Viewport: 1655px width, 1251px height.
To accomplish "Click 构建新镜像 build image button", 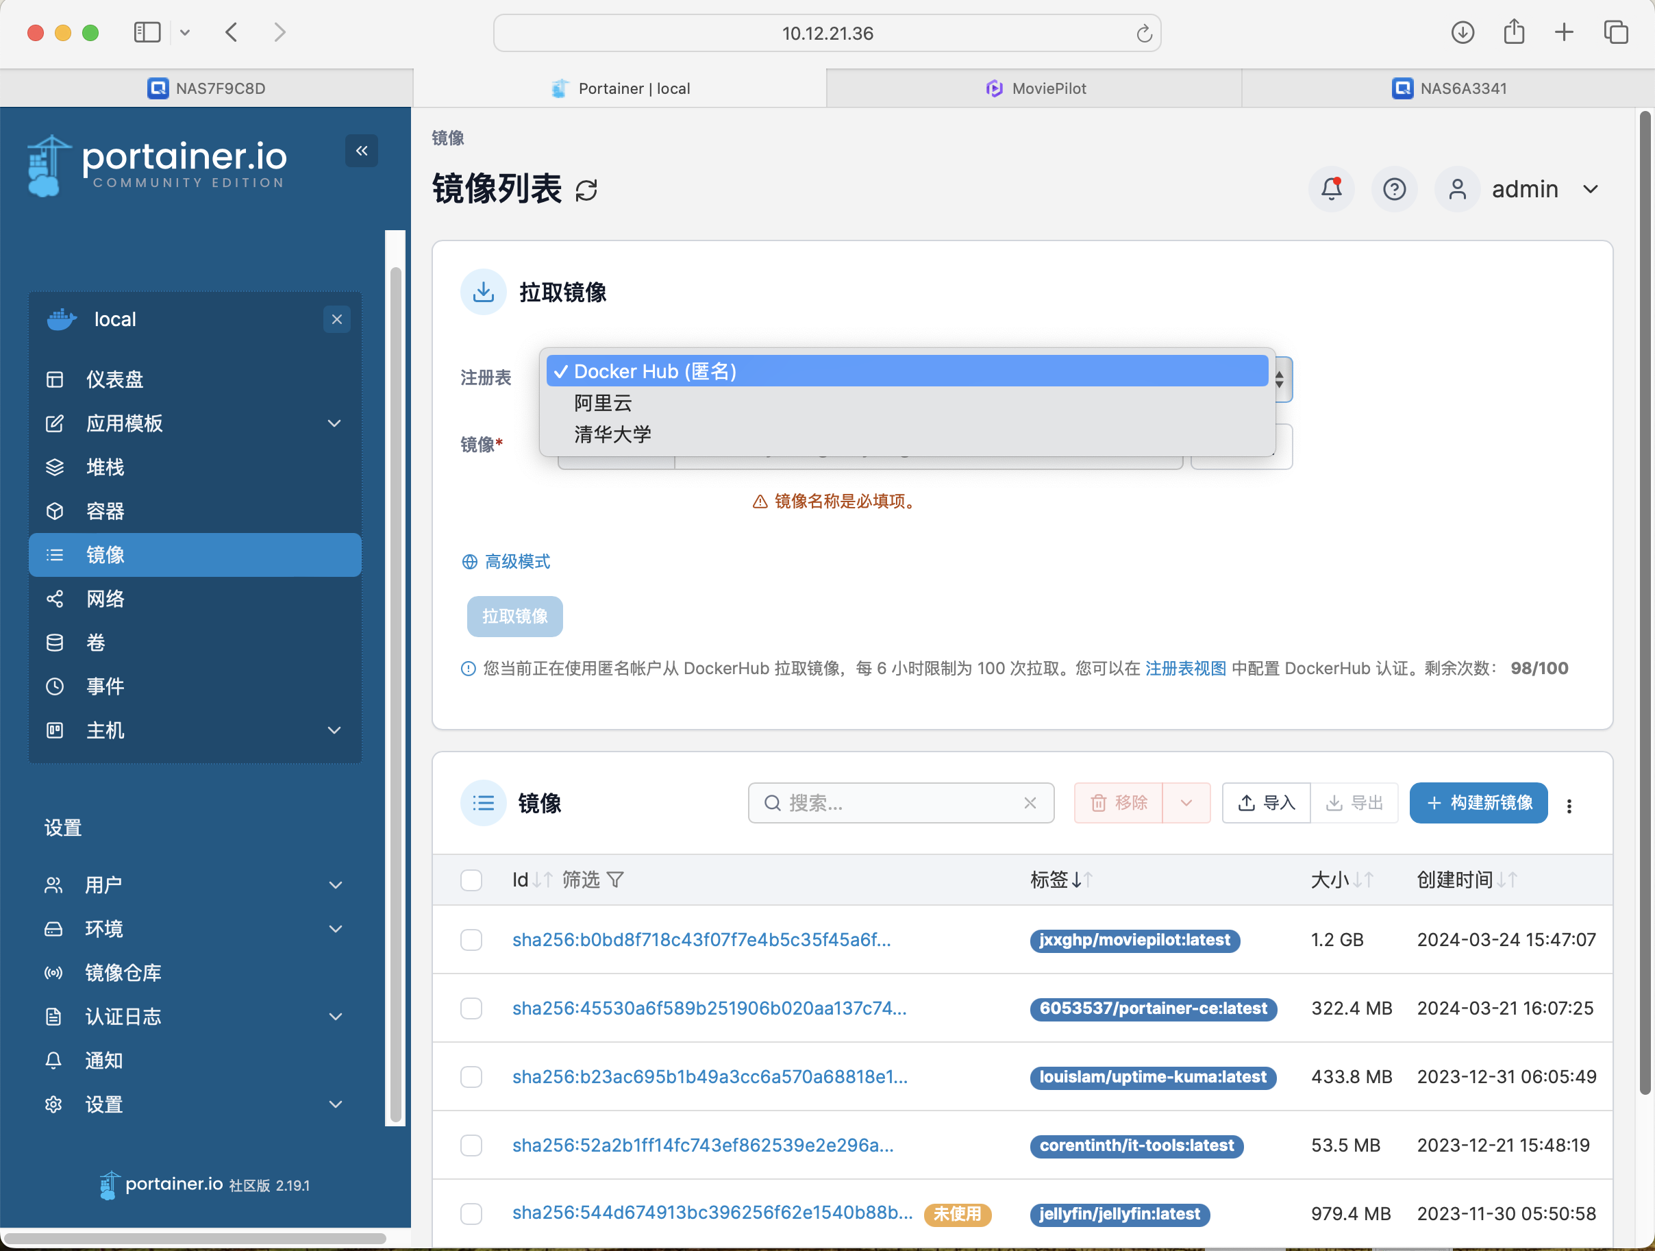I will coord(1478,803).
